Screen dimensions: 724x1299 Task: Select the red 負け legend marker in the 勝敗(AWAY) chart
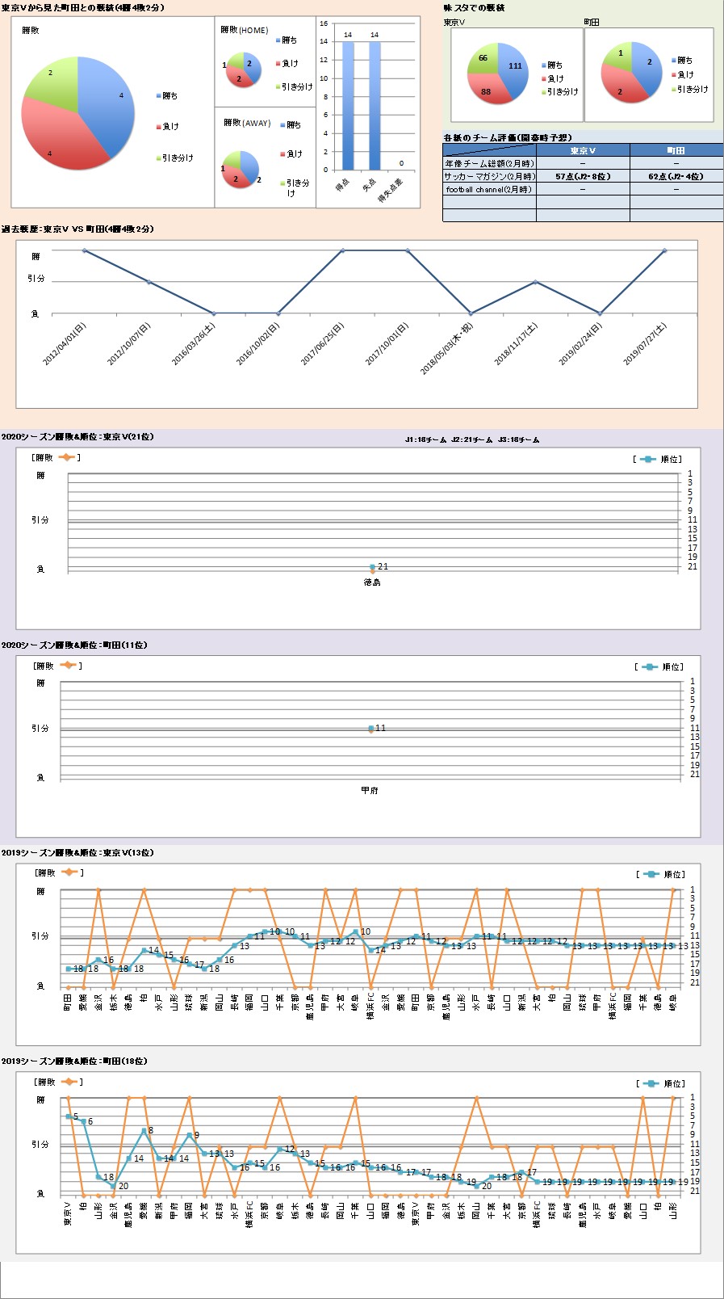pyautogui.click(x=283, y=154)
